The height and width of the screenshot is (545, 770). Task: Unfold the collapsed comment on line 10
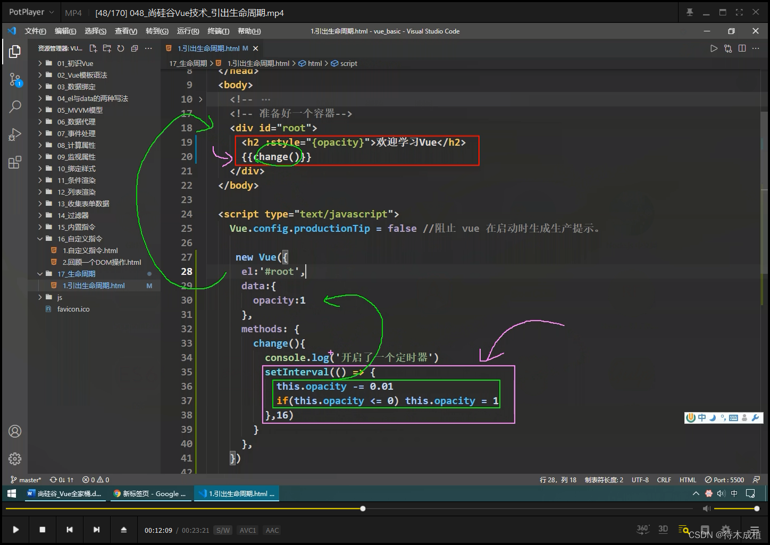tap(200, 99)
